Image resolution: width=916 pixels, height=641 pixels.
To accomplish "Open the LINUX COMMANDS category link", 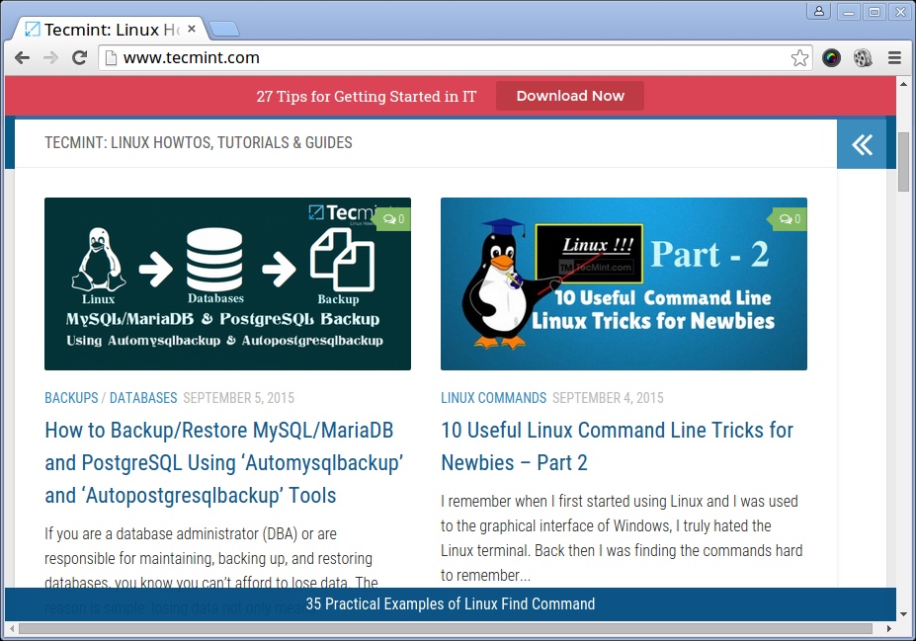I will pyautogui.click(x=494, y=398).
